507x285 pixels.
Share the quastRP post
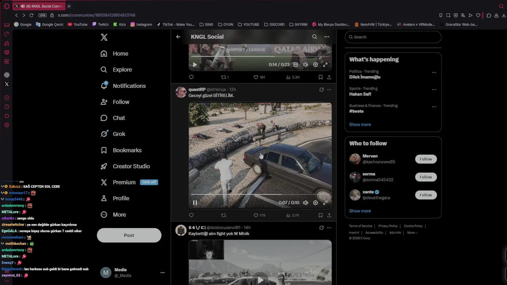pyautogui.click(x=329, y=215)
